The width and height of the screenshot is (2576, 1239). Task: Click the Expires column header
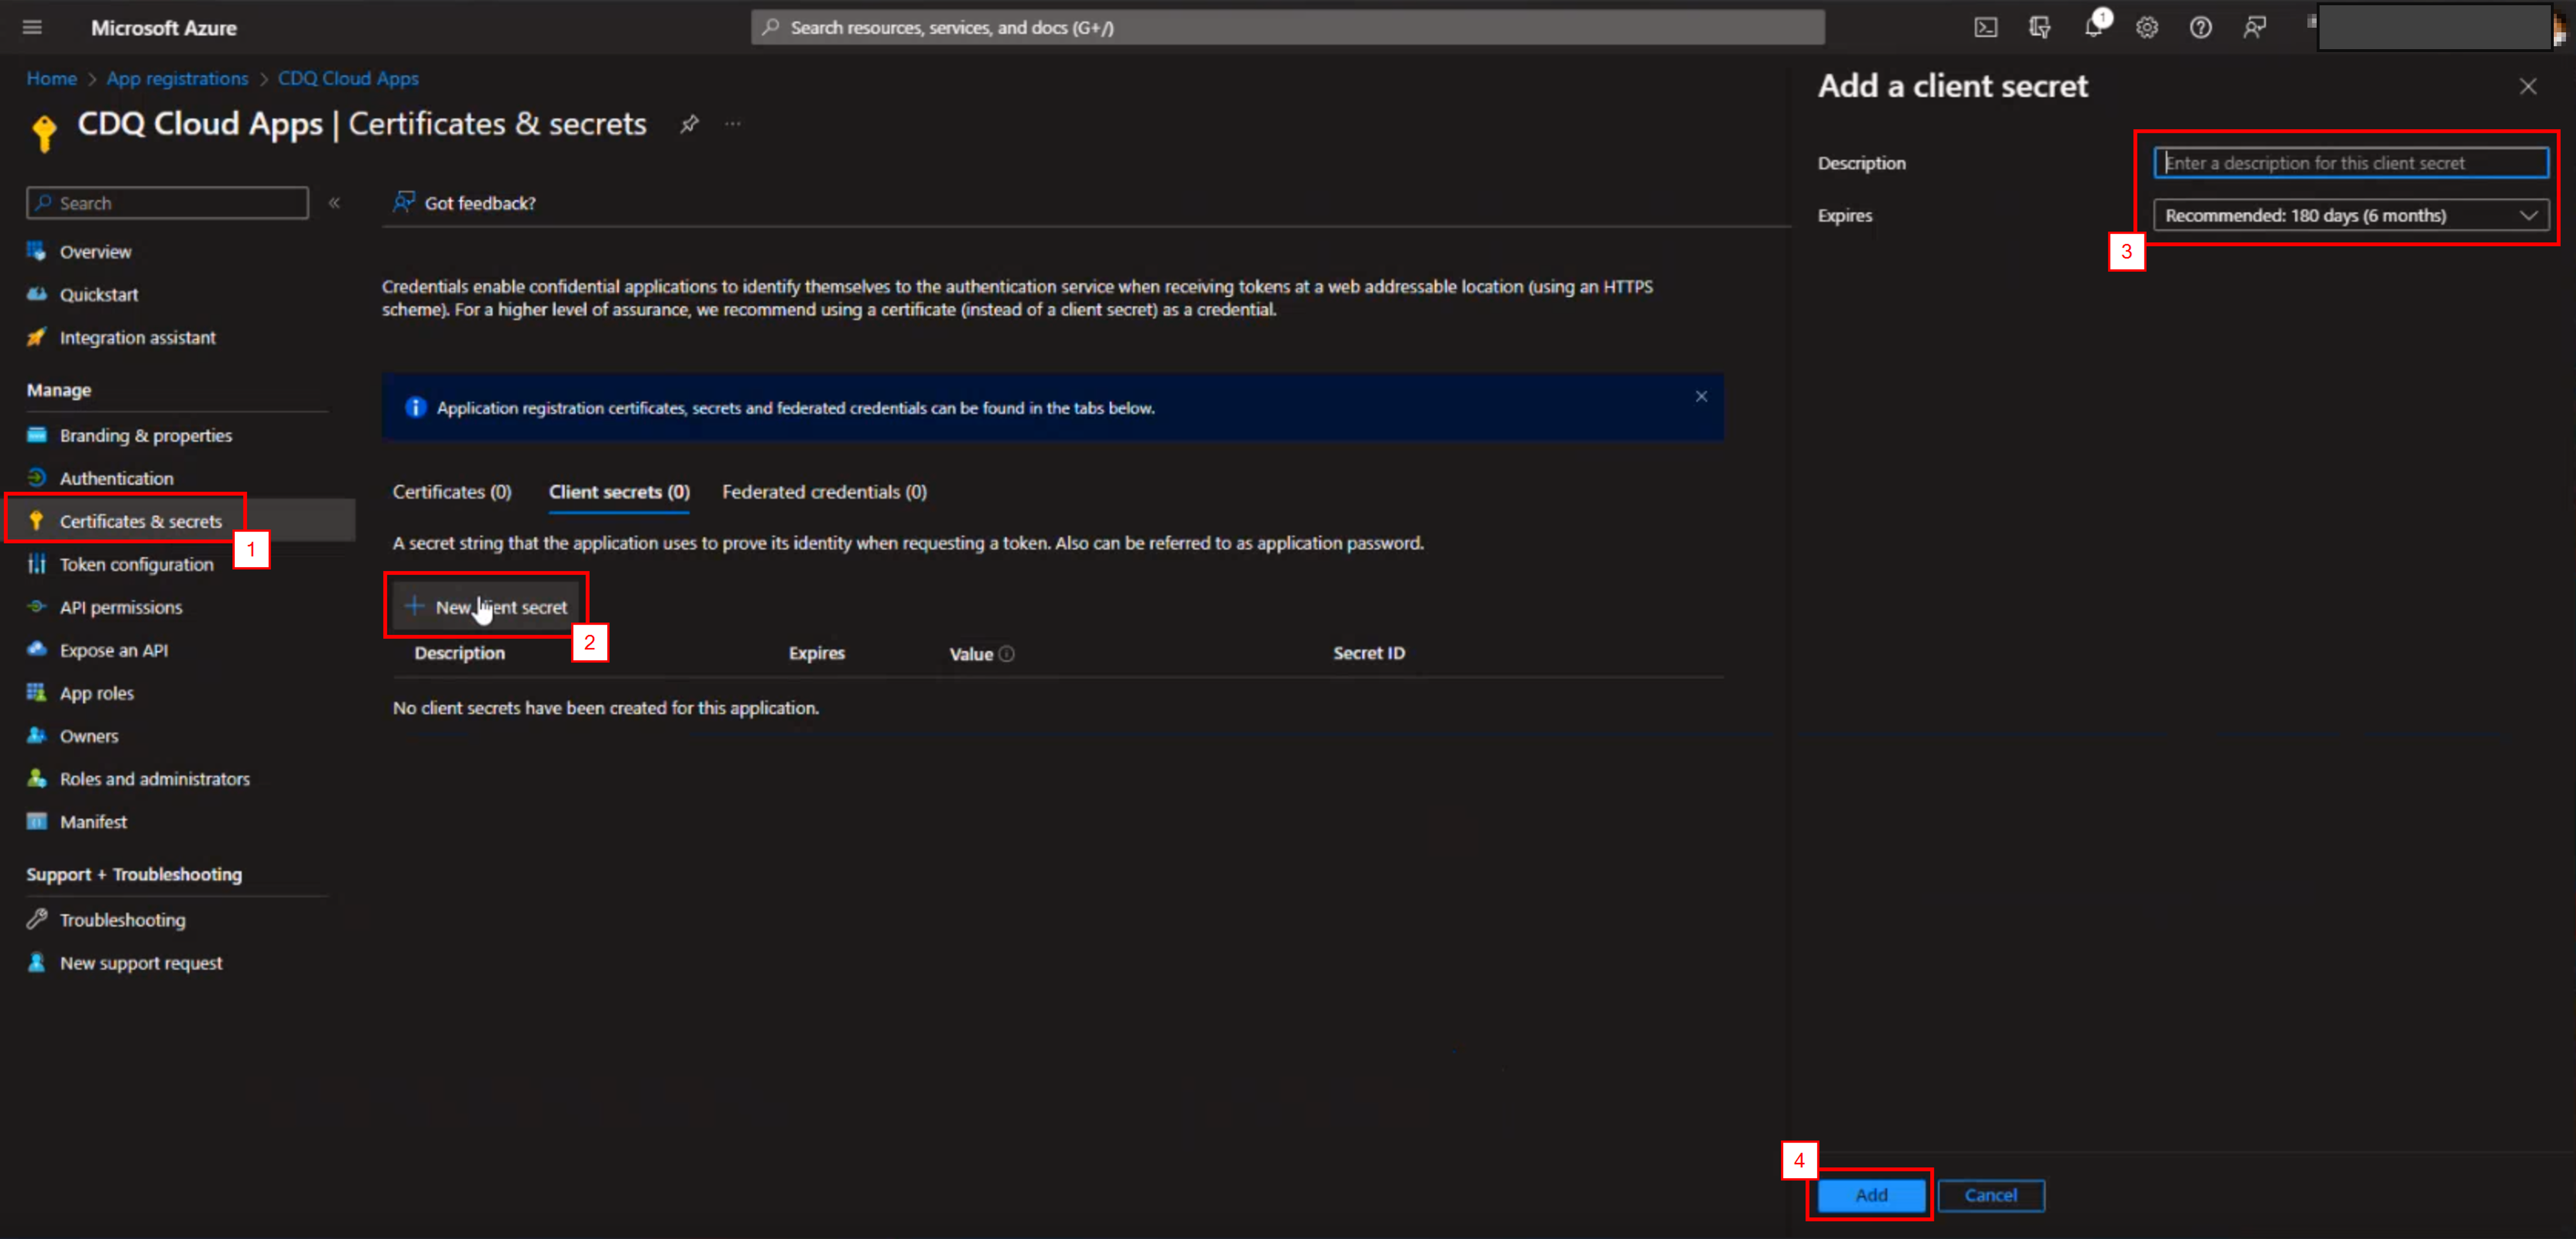(816, 653)
